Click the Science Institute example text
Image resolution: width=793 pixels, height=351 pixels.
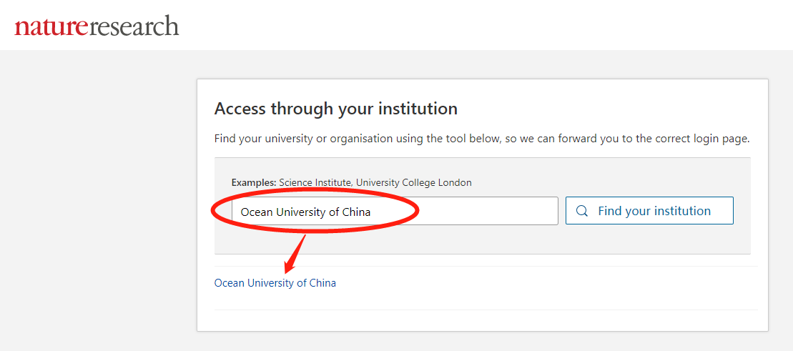pyautogui.click(x=315, y=182)
